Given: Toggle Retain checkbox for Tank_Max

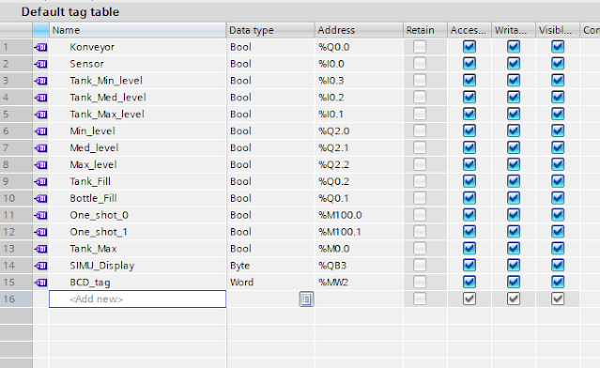Looking at the screenshot, I should tap(420, 249).
